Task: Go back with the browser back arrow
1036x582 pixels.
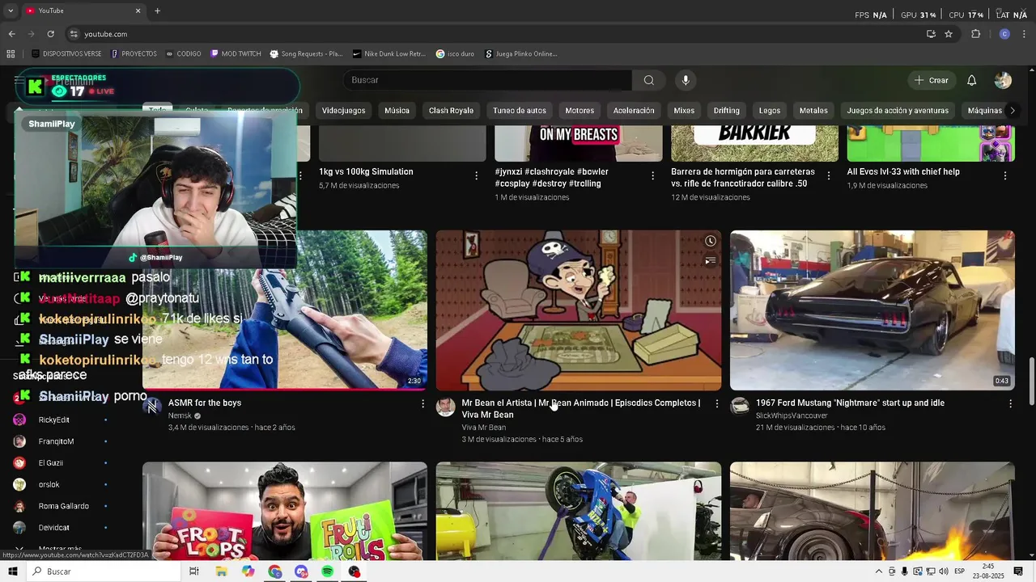Action: pyautogui.click(x=11, y=34)
